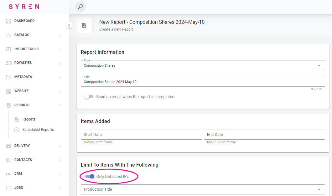This screenshot has width=332, height=196.
Task: Click the report Title text field
Action: (x=202, y=82)
